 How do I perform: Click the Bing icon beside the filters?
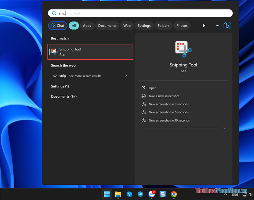click(x=227, y=26)
